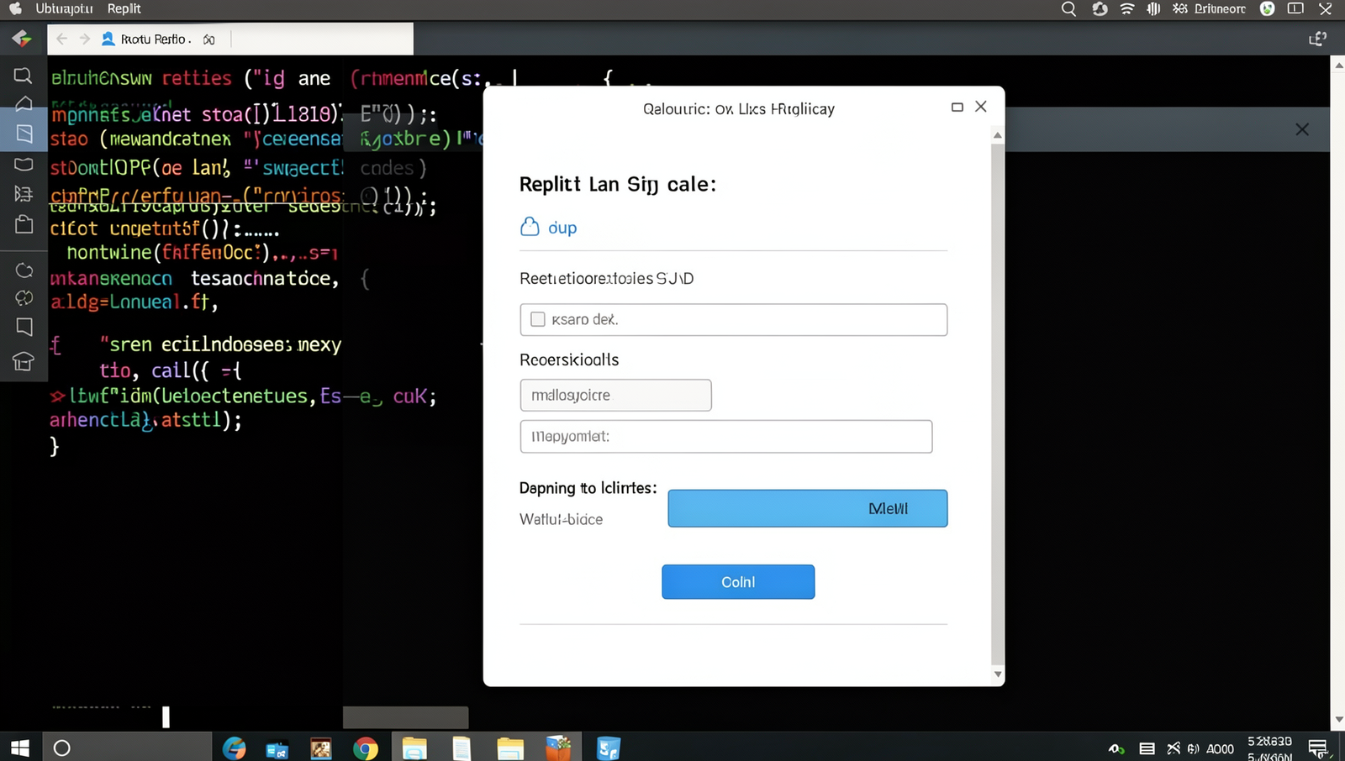
Task: Launch Chrome from the taskbar
Action: point(366,748)
